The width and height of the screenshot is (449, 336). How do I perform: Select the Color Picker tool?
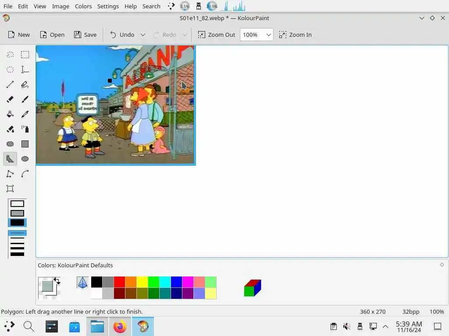pos(25,114)
